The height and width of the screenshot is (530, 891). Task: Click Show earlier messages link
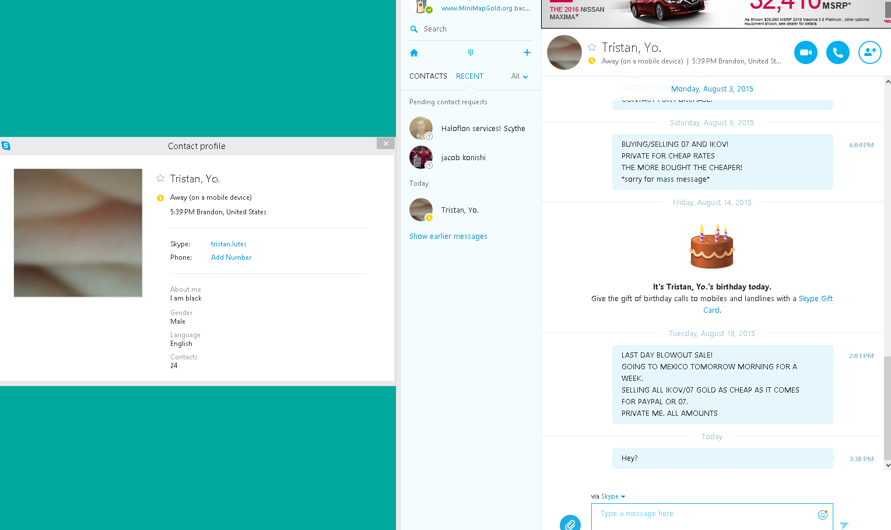(x=448, y=236)
